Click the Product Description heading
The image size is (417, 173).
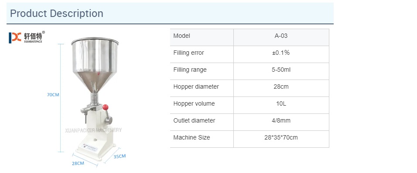pyautogui.click(x=56, y=13)
